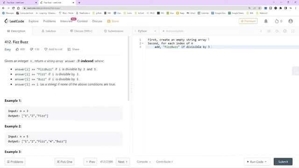Viewport: 299px width, 168px height.
Task: Click the editor info icon
Action: pos(261,31)
